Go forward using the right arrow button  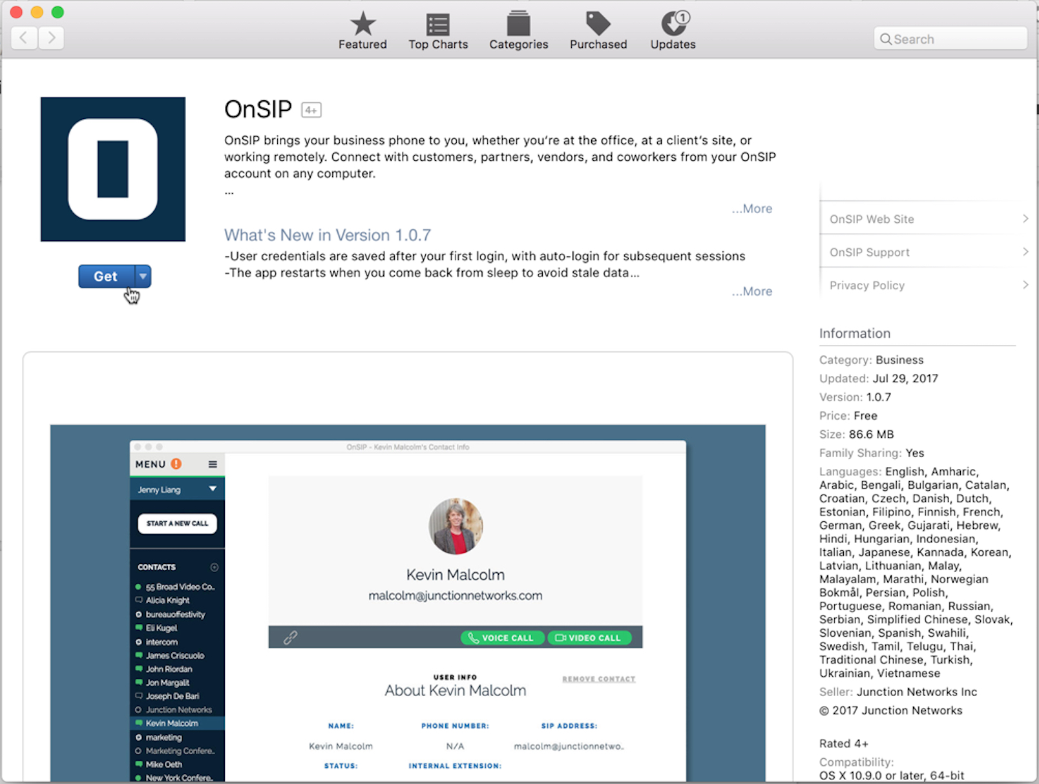(51, 38)
